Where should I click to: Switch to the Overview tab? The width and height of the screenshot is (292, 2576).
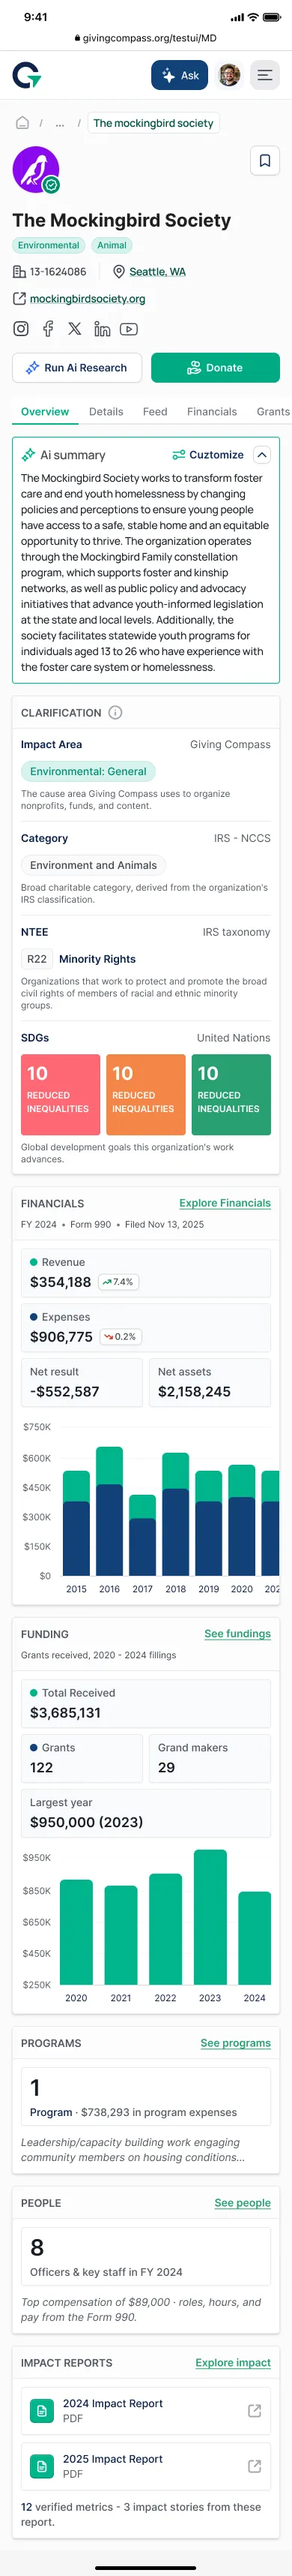(45, 412)
